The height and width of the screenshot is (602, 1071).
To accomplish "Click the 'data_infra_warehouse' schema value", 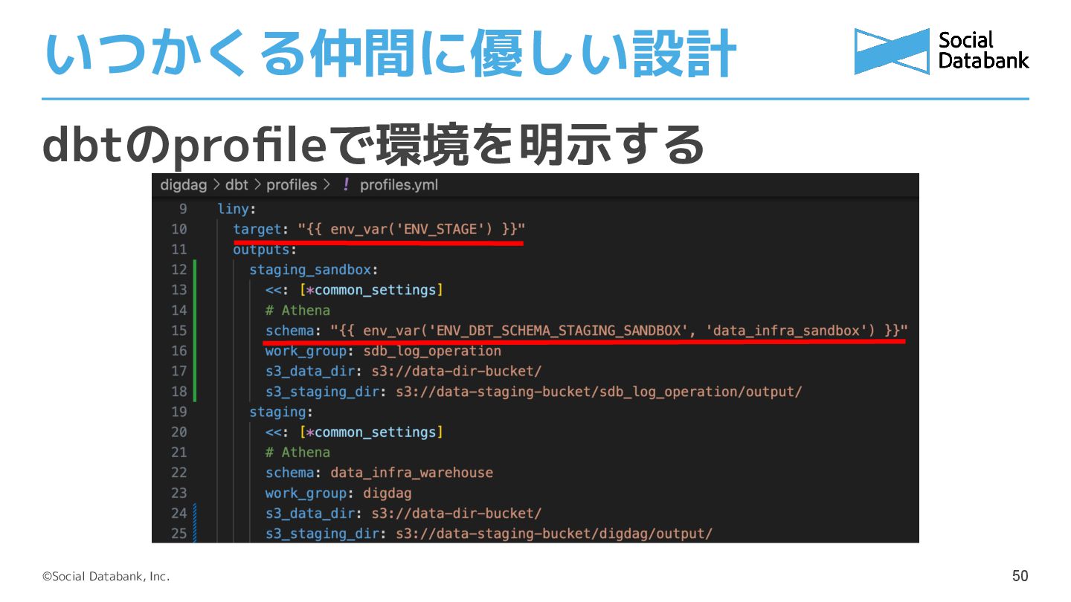I will [x=411, y=473].
